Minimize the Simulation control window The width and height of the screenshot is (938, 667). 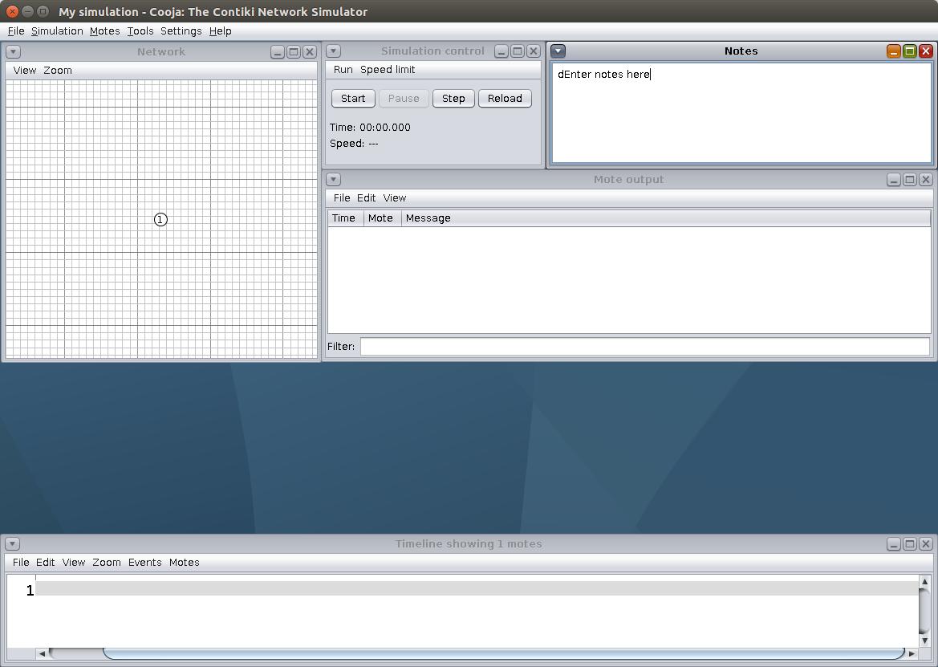pos(501,51)
